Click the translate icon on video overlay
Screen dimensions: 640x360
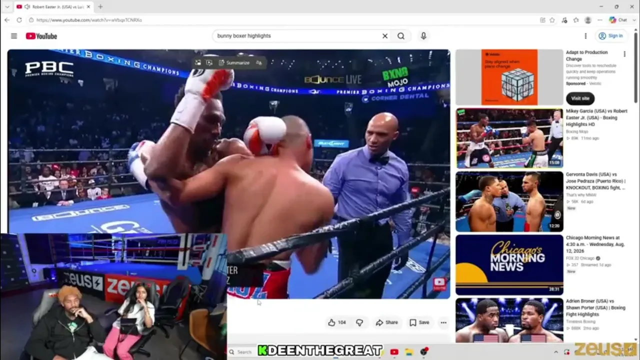click(x=258, y=62)
